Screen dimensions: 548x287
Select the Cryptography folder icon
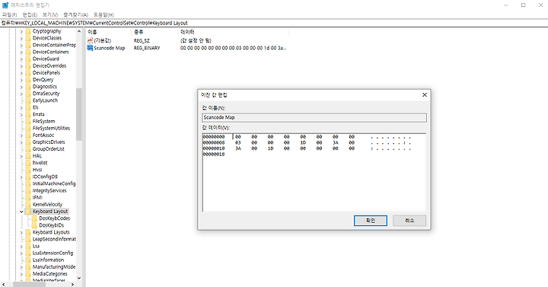[28, 31]
